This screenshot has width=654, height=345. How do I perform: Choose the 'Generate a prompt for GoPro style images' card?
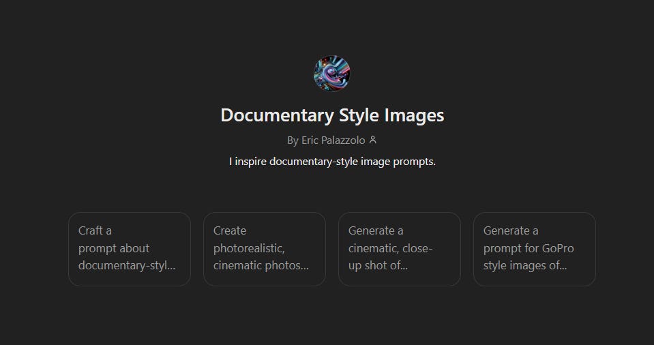(x=535, y=249)
